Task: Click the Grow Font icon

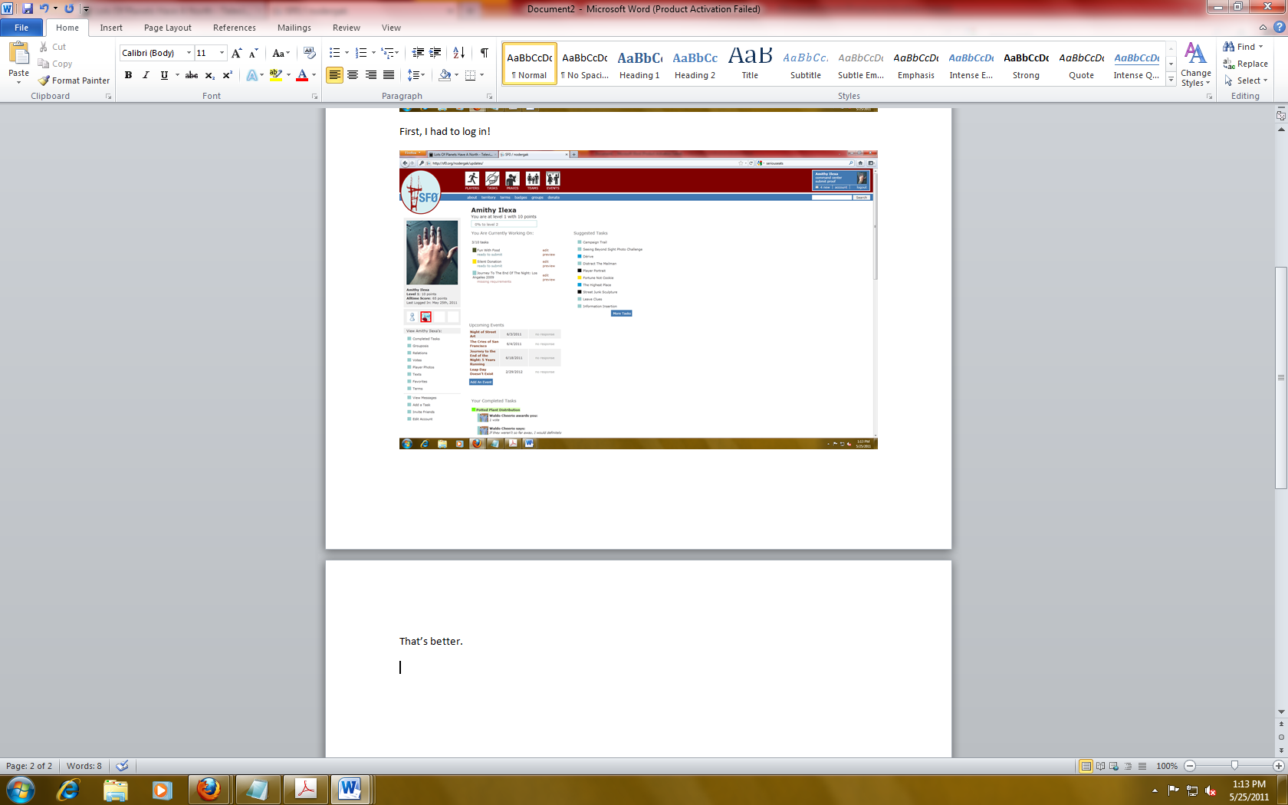Action: [x=237, y=53]
